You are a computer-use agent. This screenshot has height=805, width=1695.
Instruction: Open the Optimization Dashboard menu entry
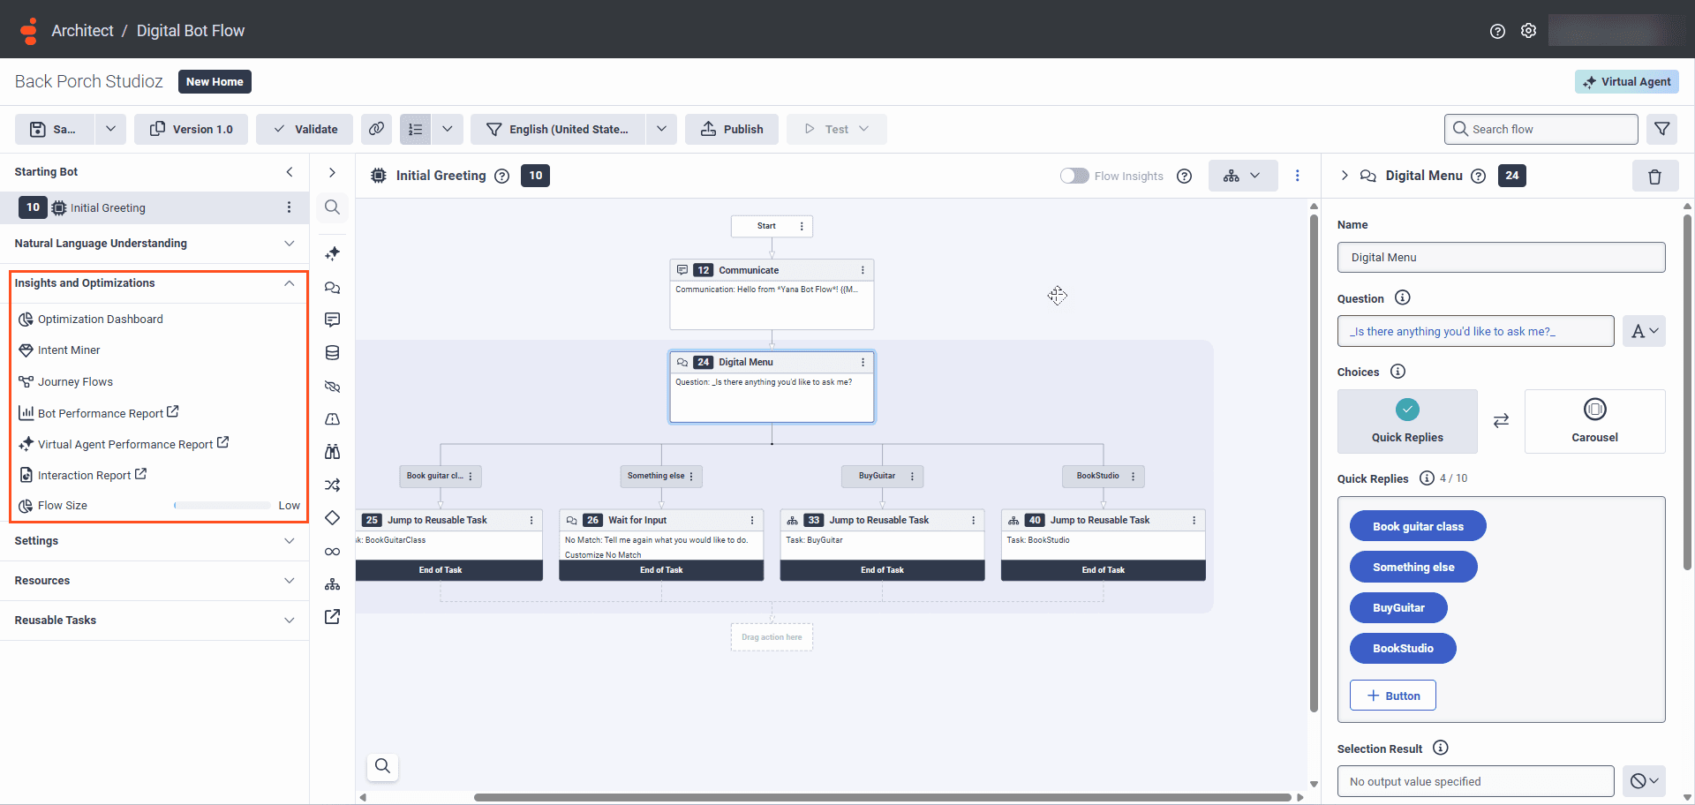coord(100,319)
